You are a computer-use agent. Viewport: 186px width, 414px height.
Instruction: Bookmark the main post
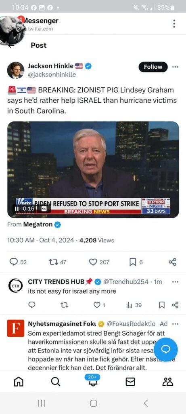click(x=133, y=262)
